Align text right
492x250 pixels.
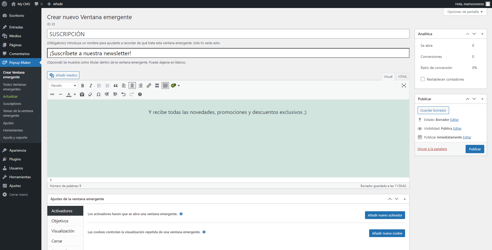140,85
